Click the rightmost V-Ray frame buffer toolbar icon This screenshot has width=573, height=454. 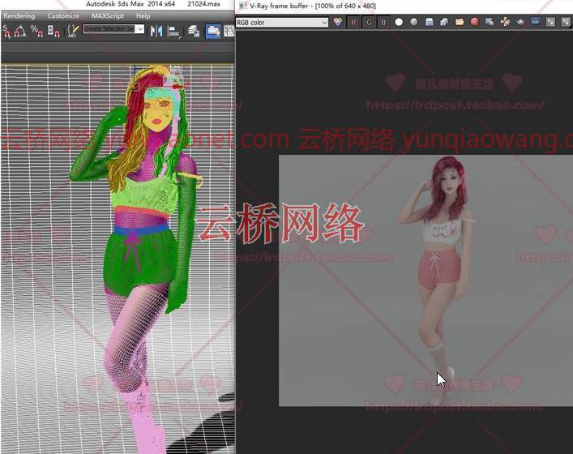pyautogui.click(x=566, y=22)
